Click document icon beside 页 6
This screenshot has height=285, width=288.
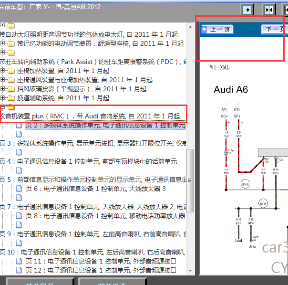(x=19, y=189)
